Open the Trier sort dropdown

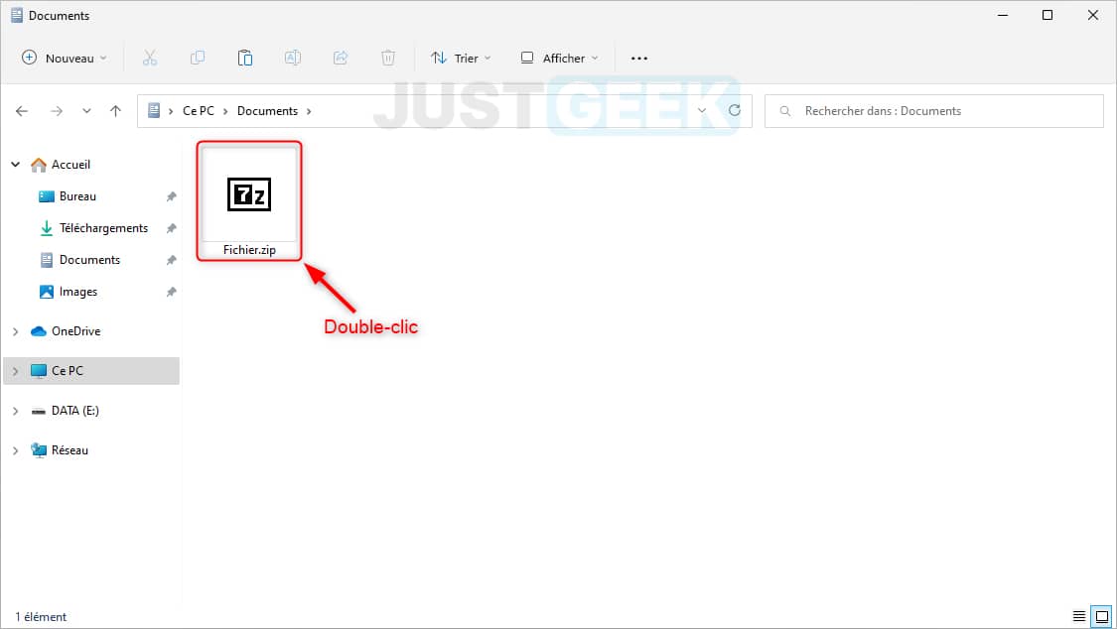[461, 59]
